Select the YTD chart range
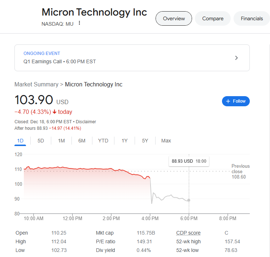 point(103,141)
